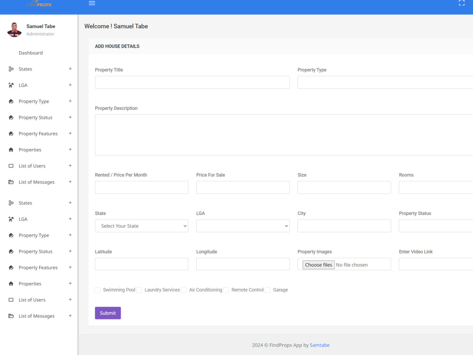Screen dimensions: 473x355
Task: Click Samuel Tabe name in sidebar
Action: point(41,26)
